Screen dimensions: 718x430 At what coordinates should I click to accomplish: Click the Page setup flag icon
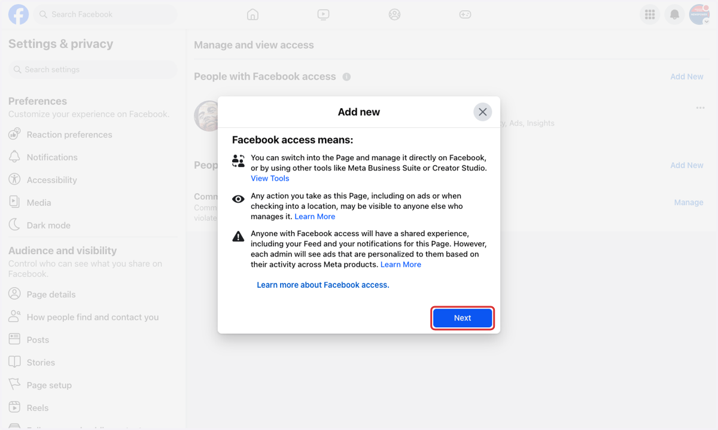[14, 385]
